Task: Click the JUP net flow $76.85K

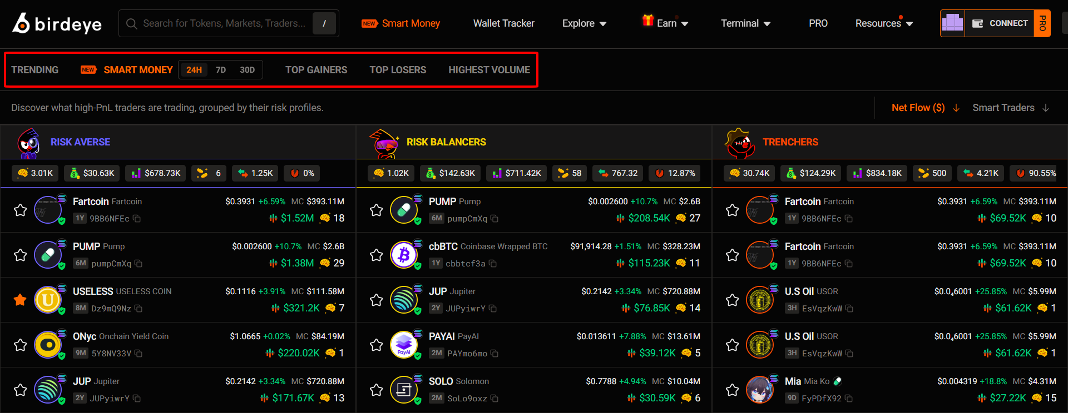Action: pos(646,308)
